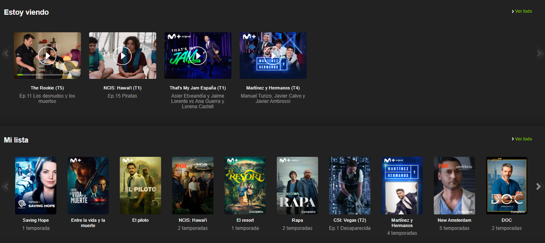Screen dimensions: 545x243
Task: Play NCIS: Hawai'i Piratas episode
Action: click(122, 56)
